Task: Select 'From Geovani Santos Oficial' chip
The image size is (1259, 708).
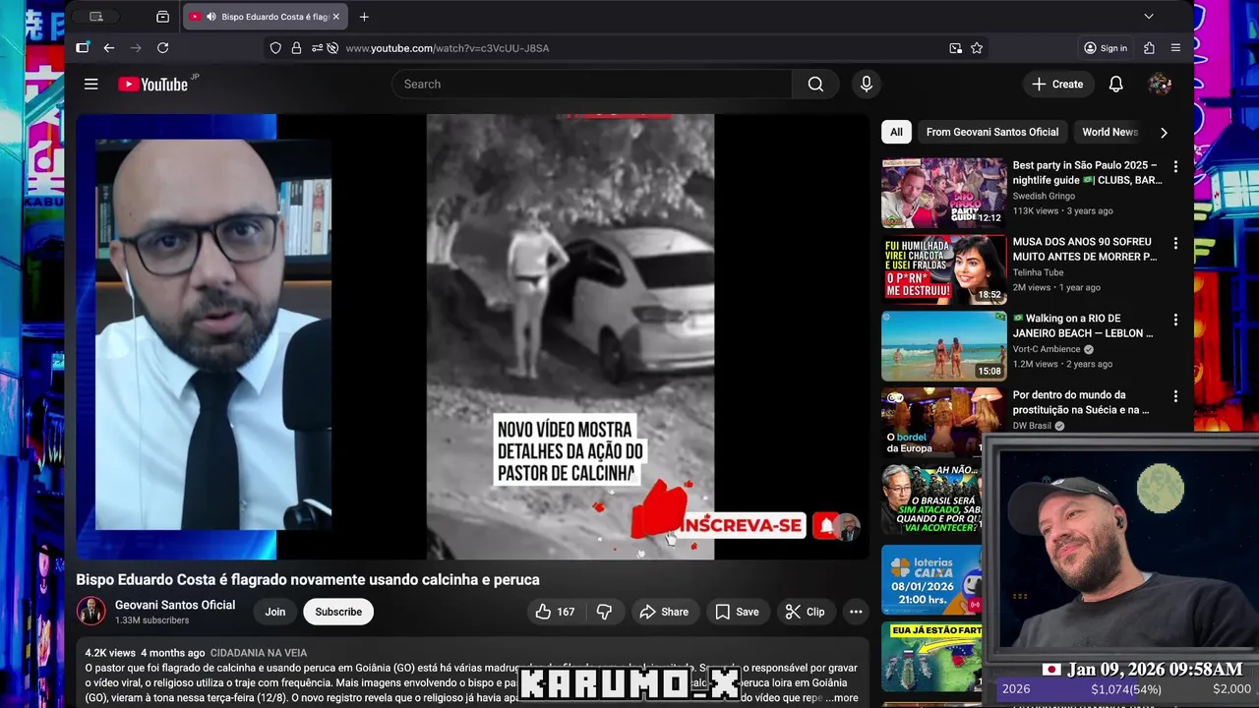Action: tap(992, 132)
